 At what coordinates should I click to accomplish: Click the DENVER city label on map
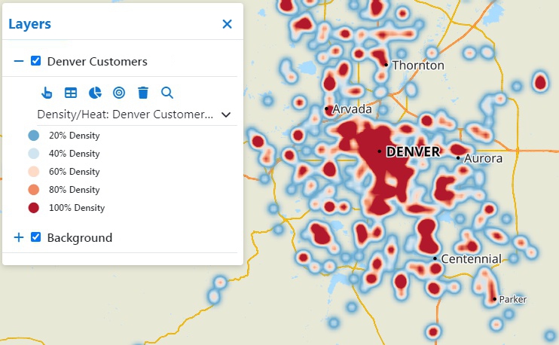[412, 152]
